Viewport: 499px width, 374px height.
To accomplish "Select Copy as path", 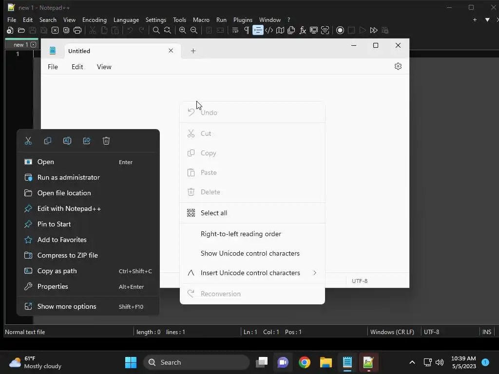I will coord(88,271).
